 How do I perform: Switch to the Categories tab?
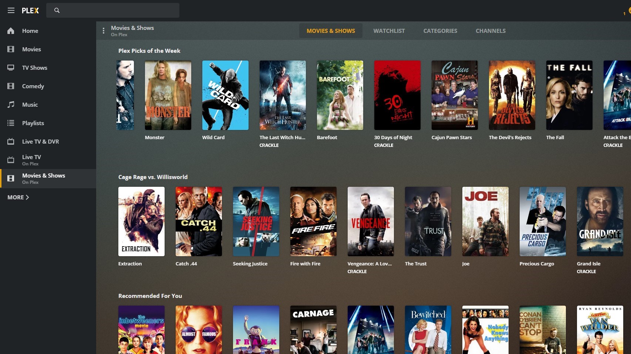440,31
